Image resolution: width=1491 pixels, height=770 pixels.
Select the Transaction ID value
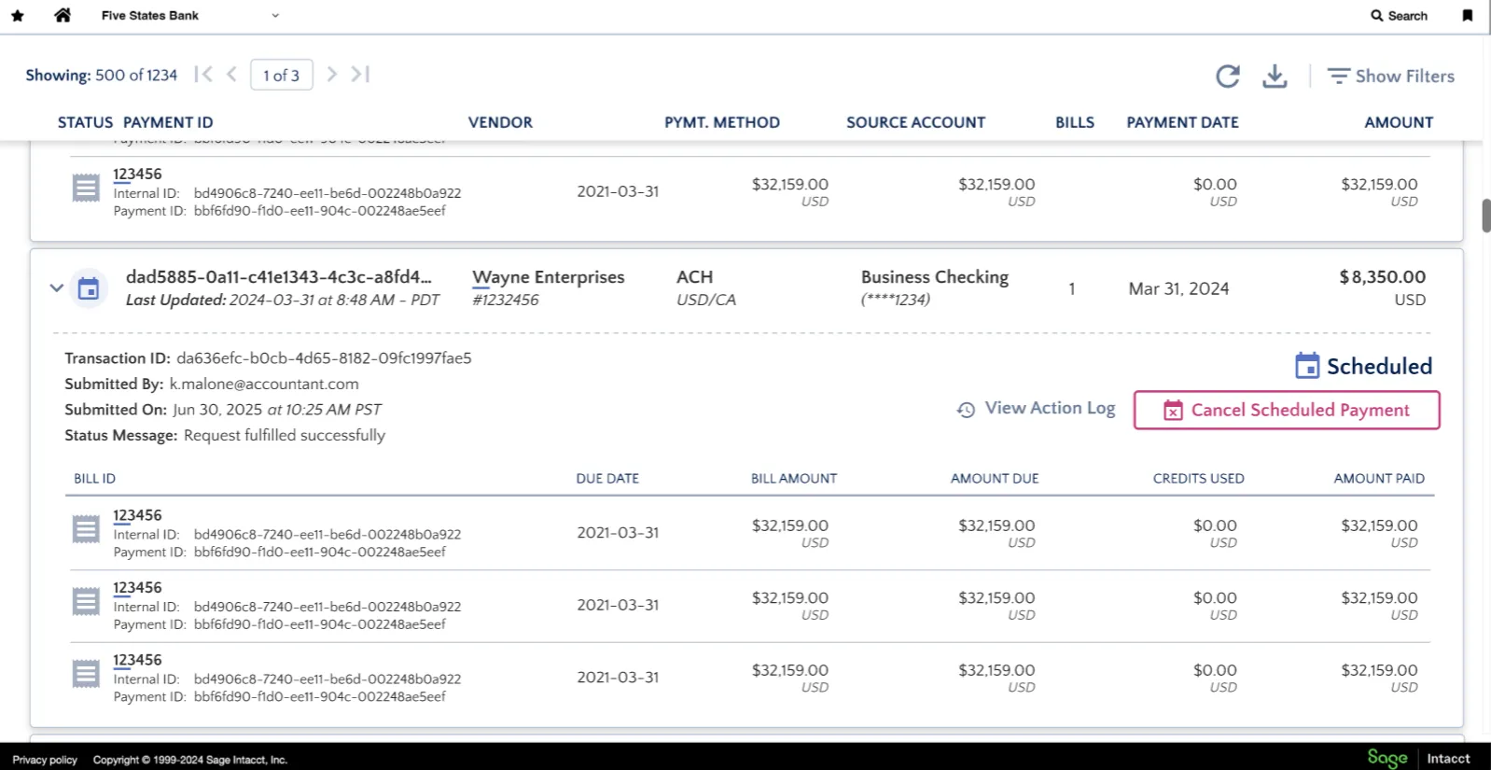(x=324, y=358)
